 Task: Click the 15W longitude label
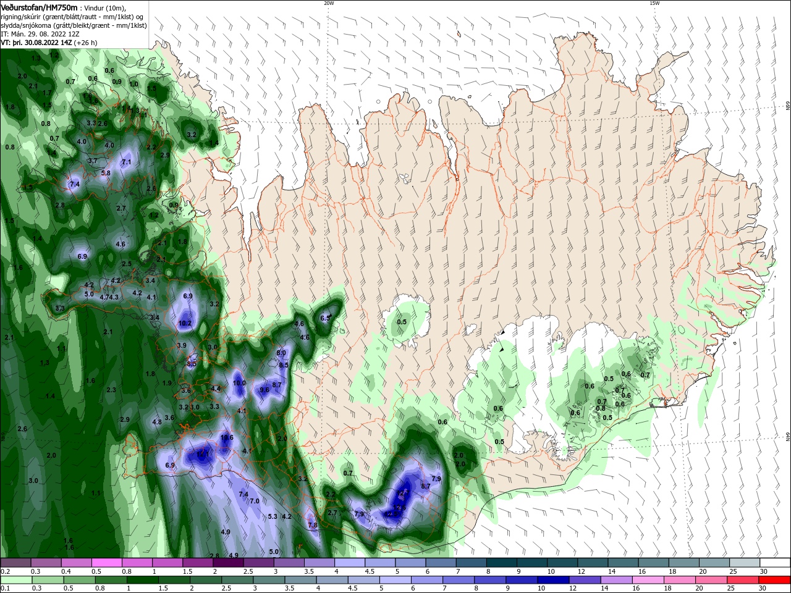coord(654,3)
